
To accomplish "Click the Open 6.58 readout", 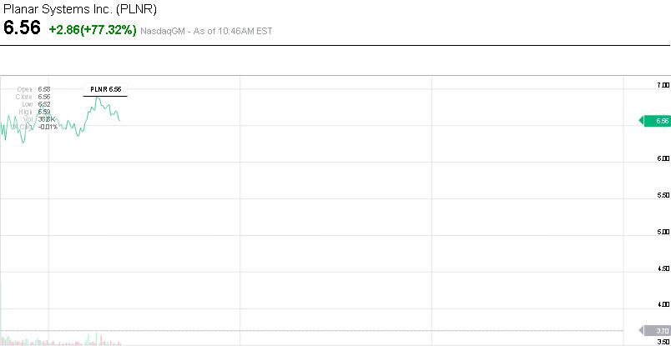I will pyautogui.click(x=33, y=89).
